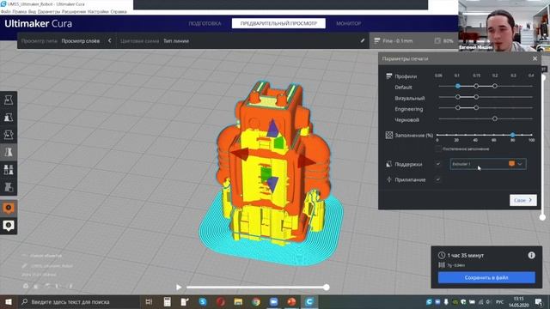
Task: Open Per Model Settings tool
Action: pyautogui.click(x=9, y=170)
